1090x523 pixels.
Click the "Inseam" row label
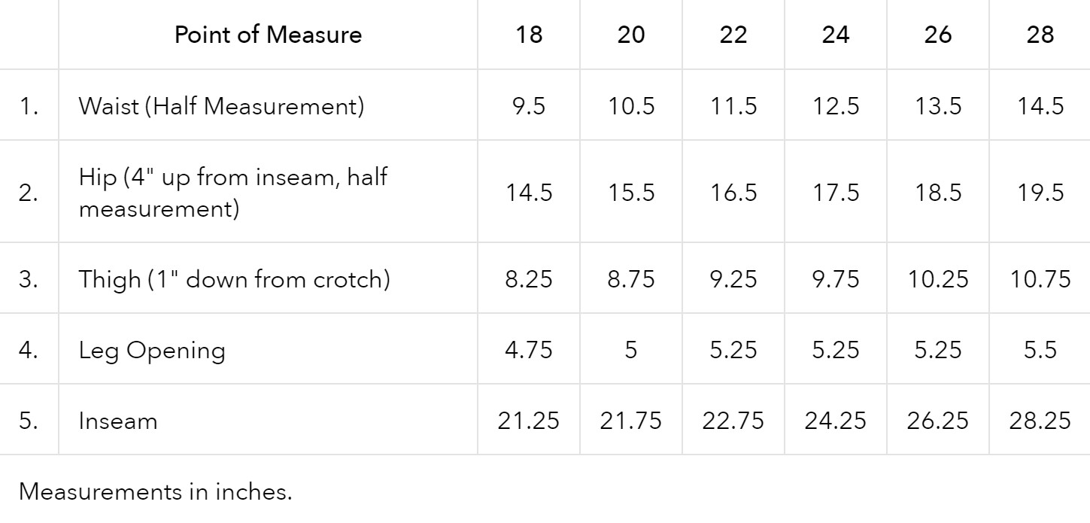pyautogui.click(x=118, y=421)
